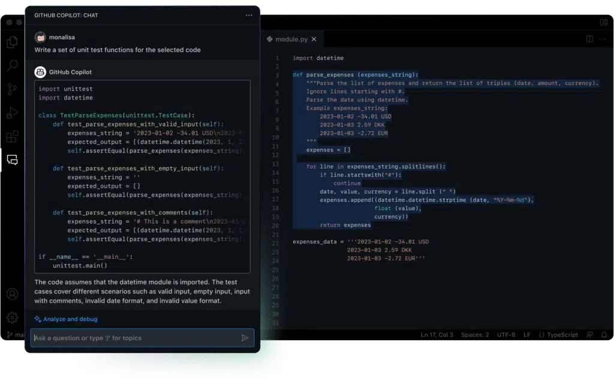Click the 'for line in expenses_string.splitlines()' line
The height and width of the screenshot is (381, 614).
[x=376, y=167]
